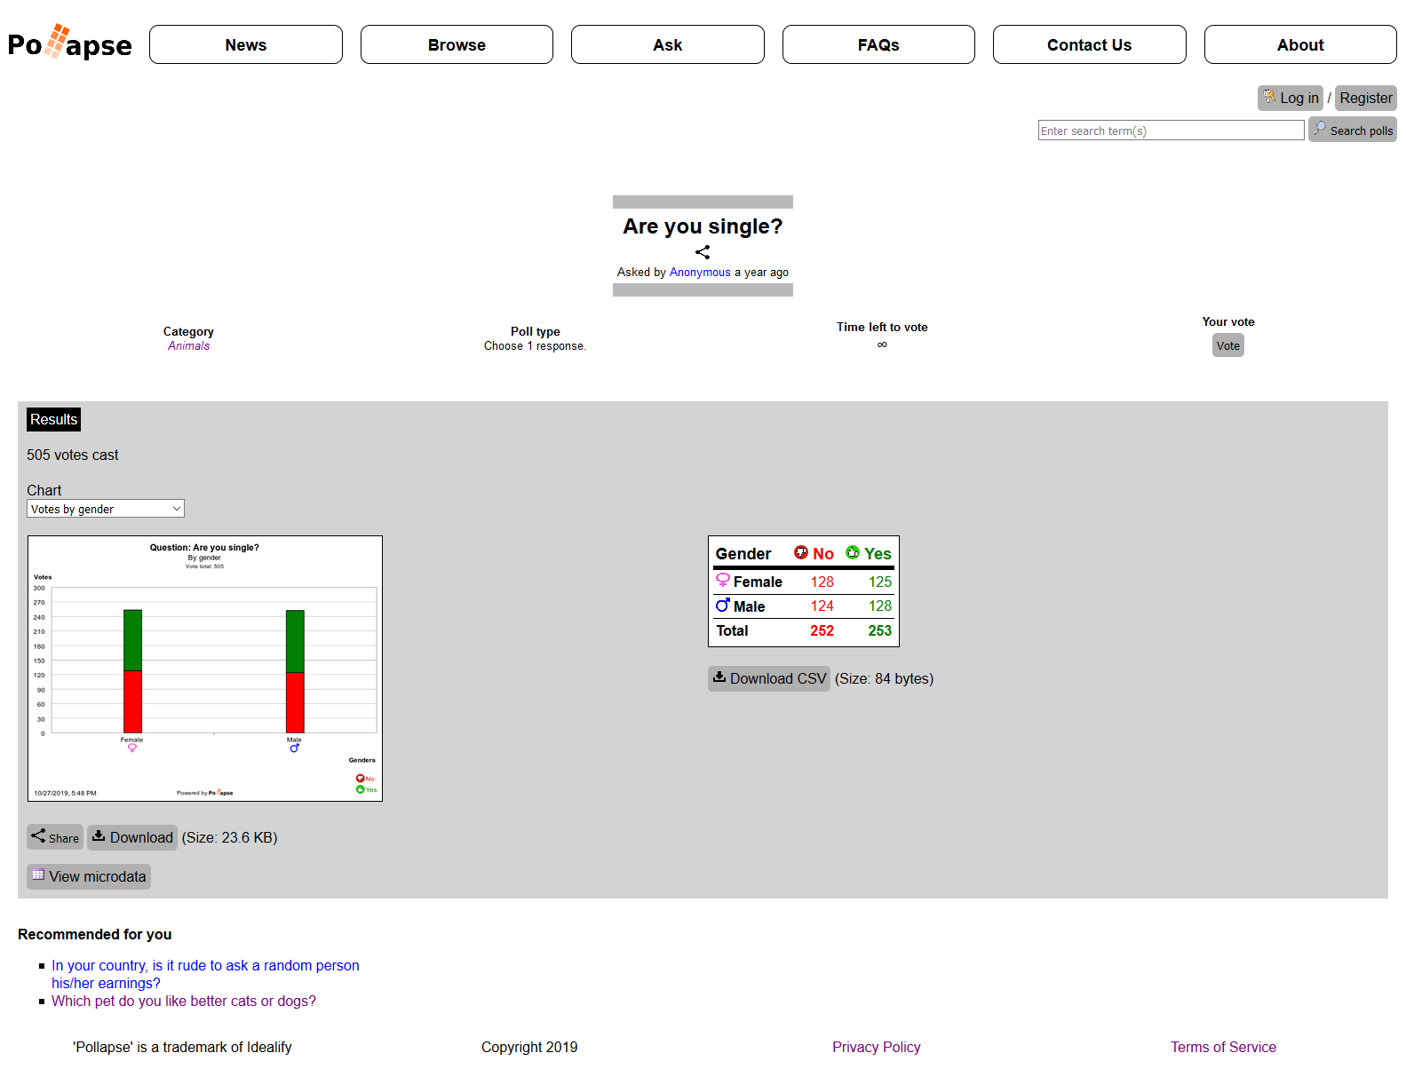This screenshot has width=1406, height=1069.
Task: Open the About page
Action: tap(1300, 44)
